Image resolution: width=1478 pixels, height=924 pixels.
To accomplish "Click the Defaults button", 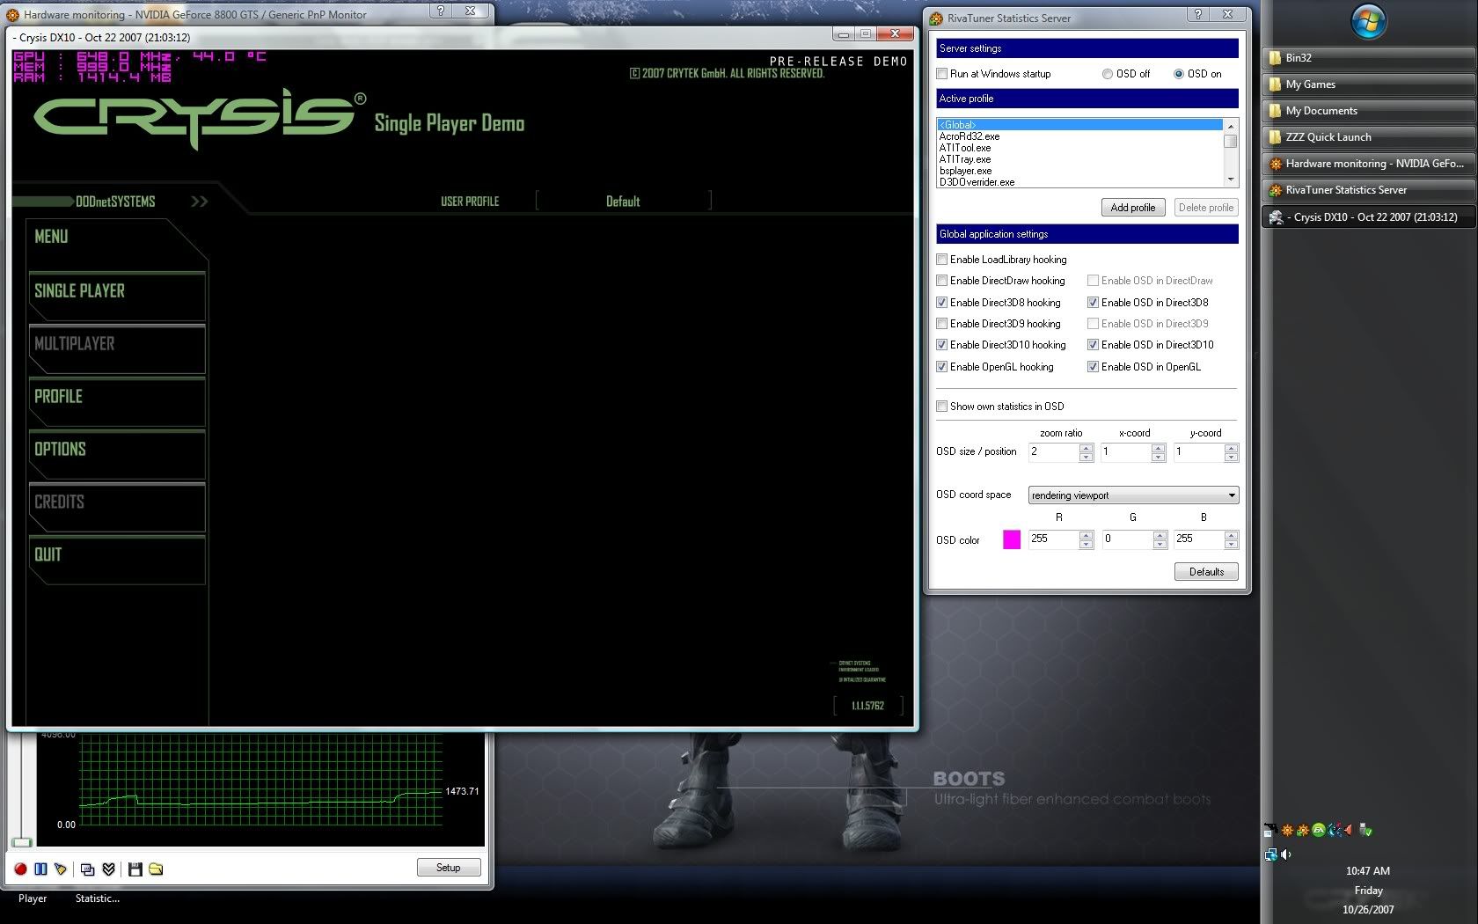I will [x=1206, y=572].
